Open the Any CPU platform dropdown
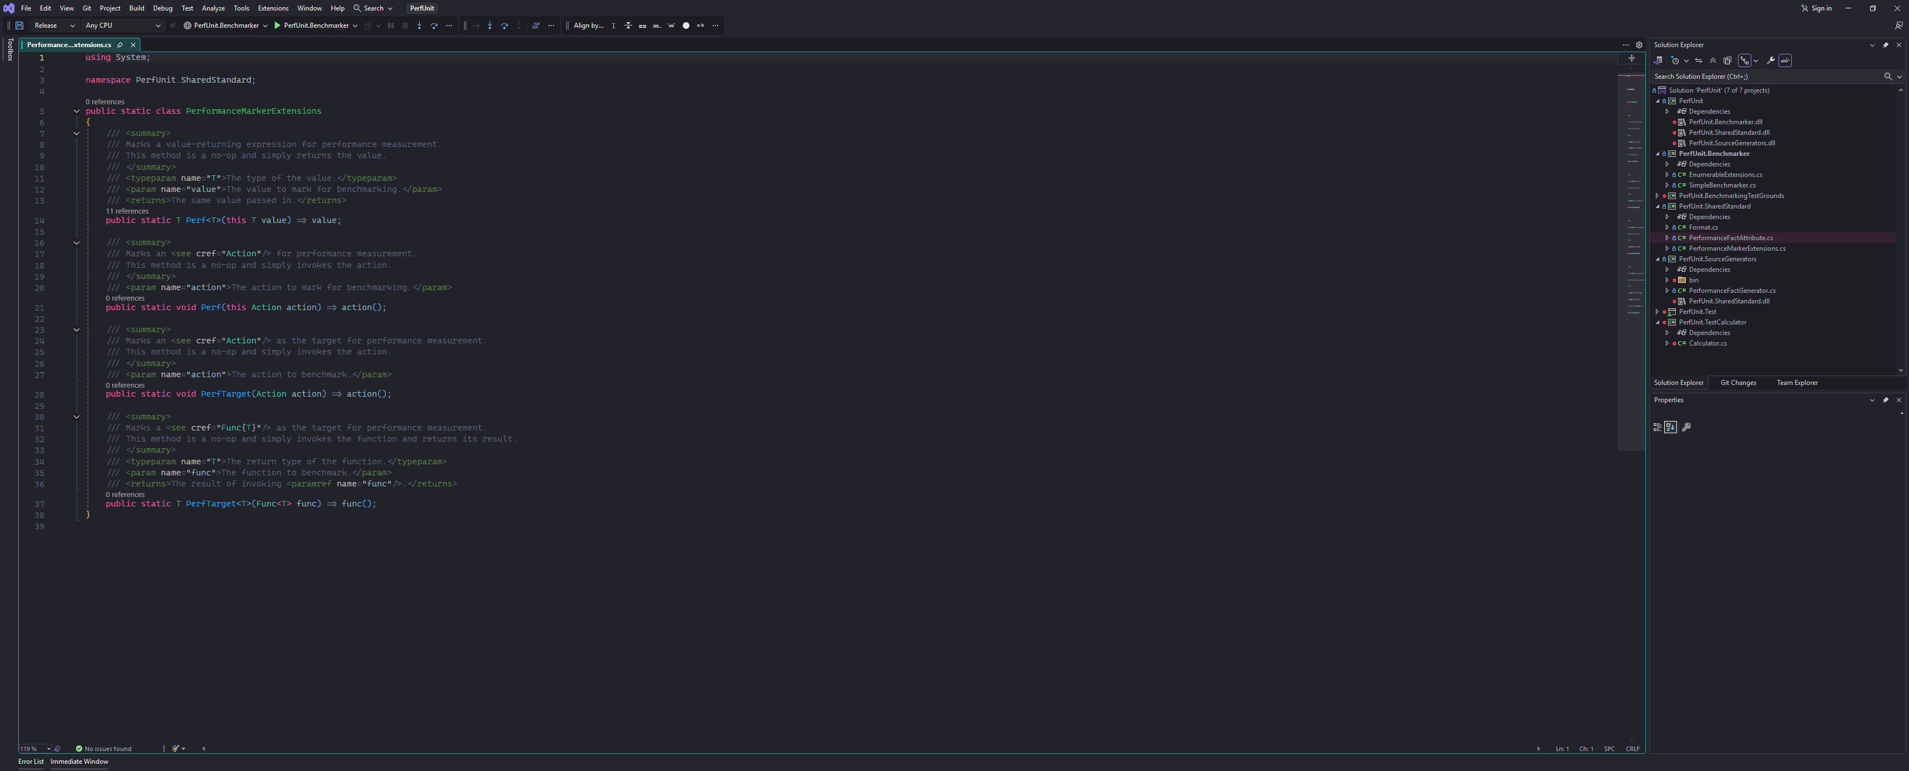Screen dimensions: 1909x771 click(x=122, y=25)
